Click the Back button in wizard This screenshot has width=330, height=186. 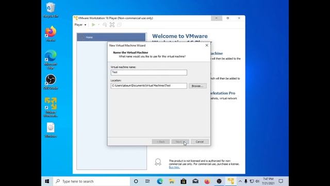point(160,142)
